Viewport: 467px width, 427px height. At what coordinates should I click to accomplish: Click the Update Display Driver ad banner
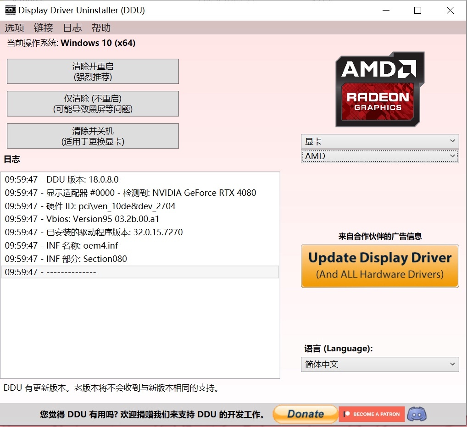click(380, 266)
